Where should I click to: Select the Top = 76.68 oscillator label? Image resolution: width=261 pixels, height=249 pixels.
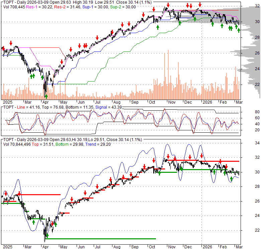53,107
